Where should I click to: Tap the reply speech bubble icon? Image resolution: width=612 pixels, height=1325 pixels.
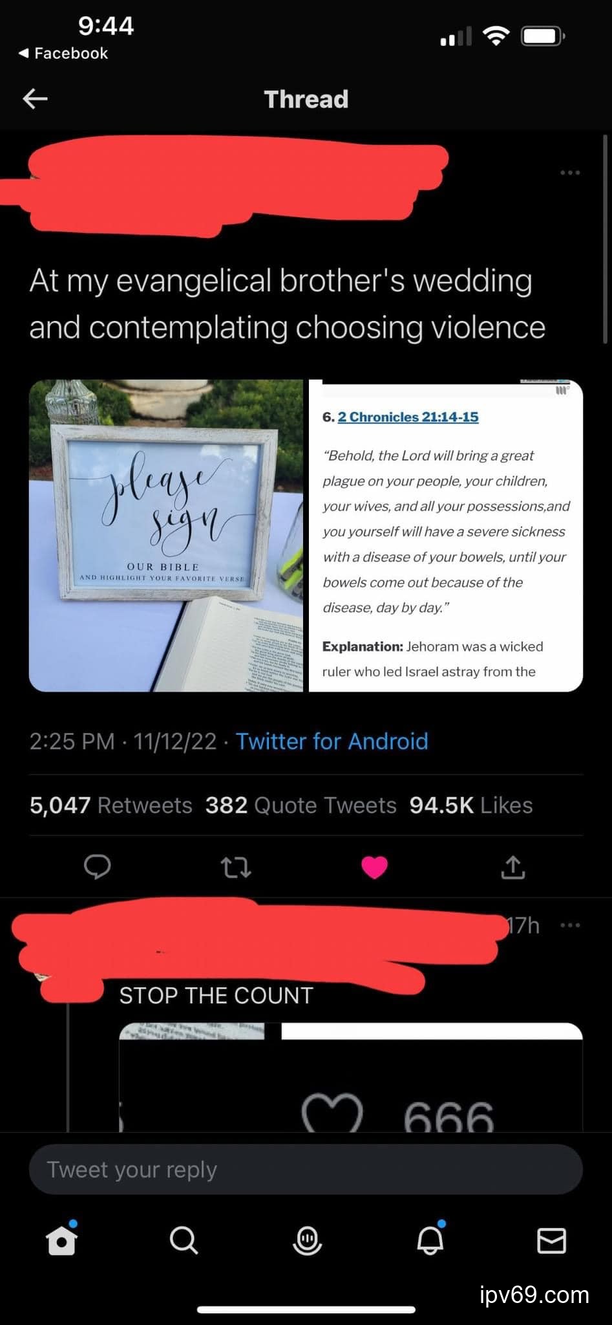coord(98,867)
